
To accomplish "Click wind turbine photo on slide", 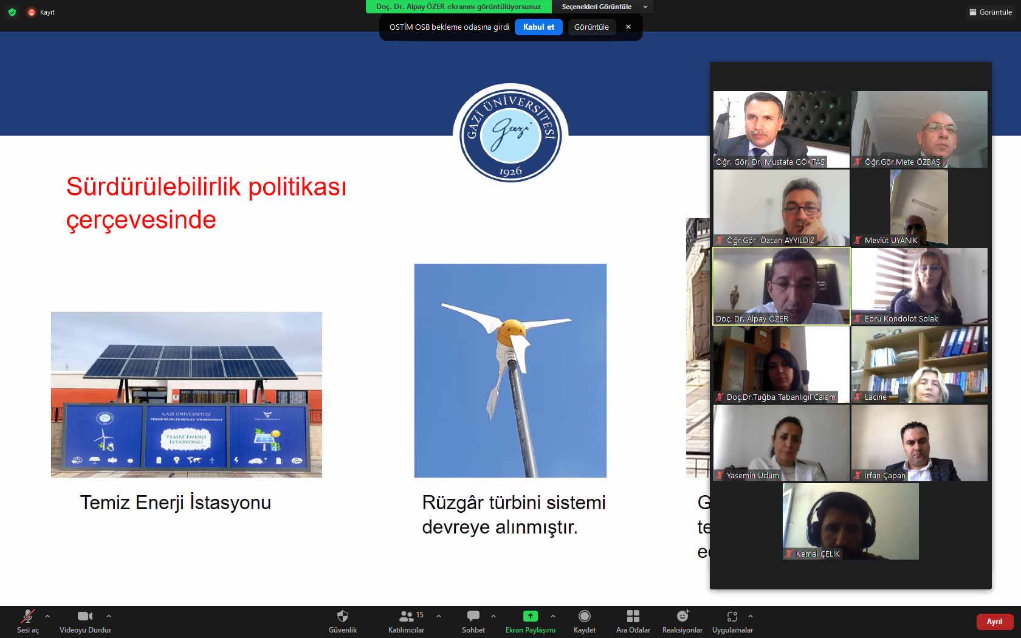I will [510, 371].
